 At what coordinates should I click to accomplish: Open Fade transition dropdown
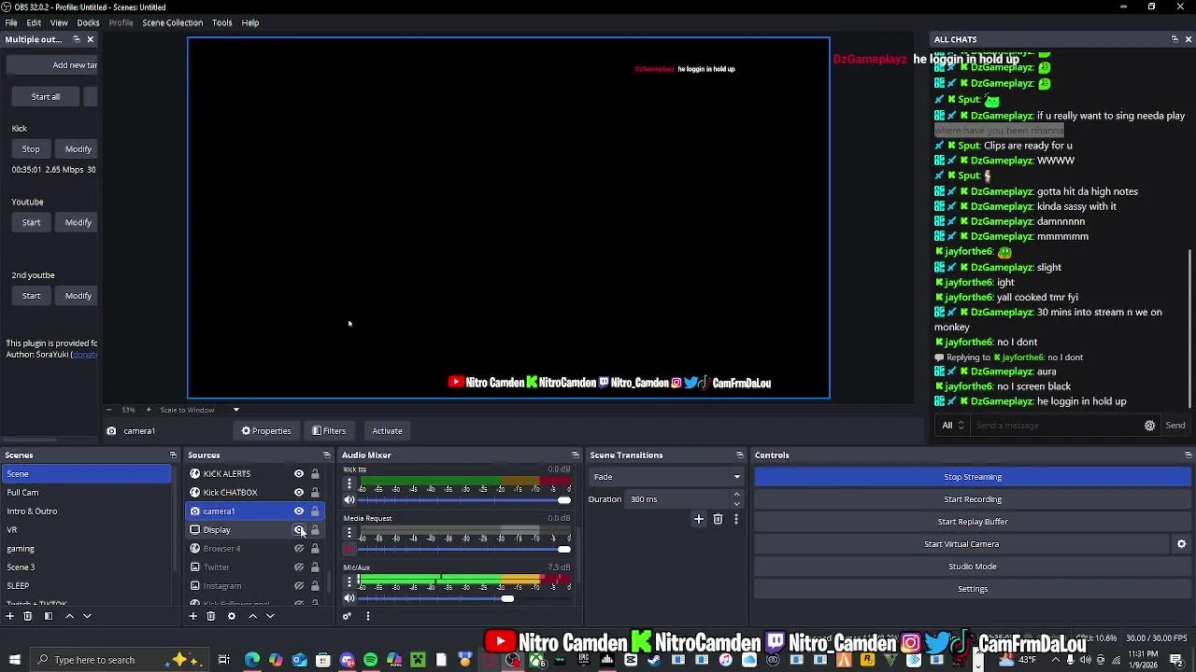pos(666,477)
